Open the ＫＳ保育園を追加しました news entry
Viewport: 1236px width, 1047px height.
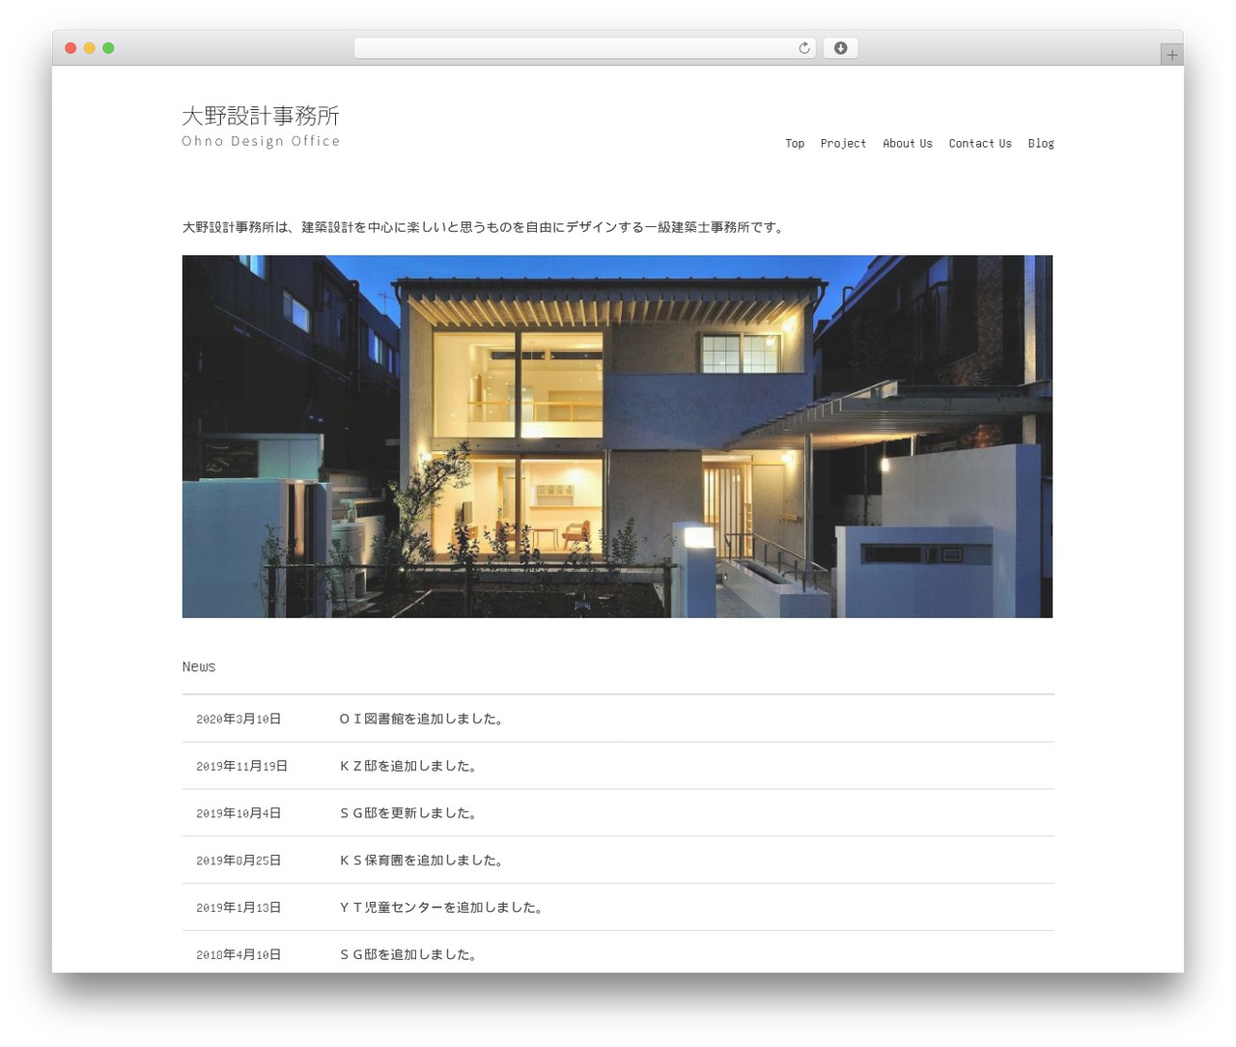[422, 861]
